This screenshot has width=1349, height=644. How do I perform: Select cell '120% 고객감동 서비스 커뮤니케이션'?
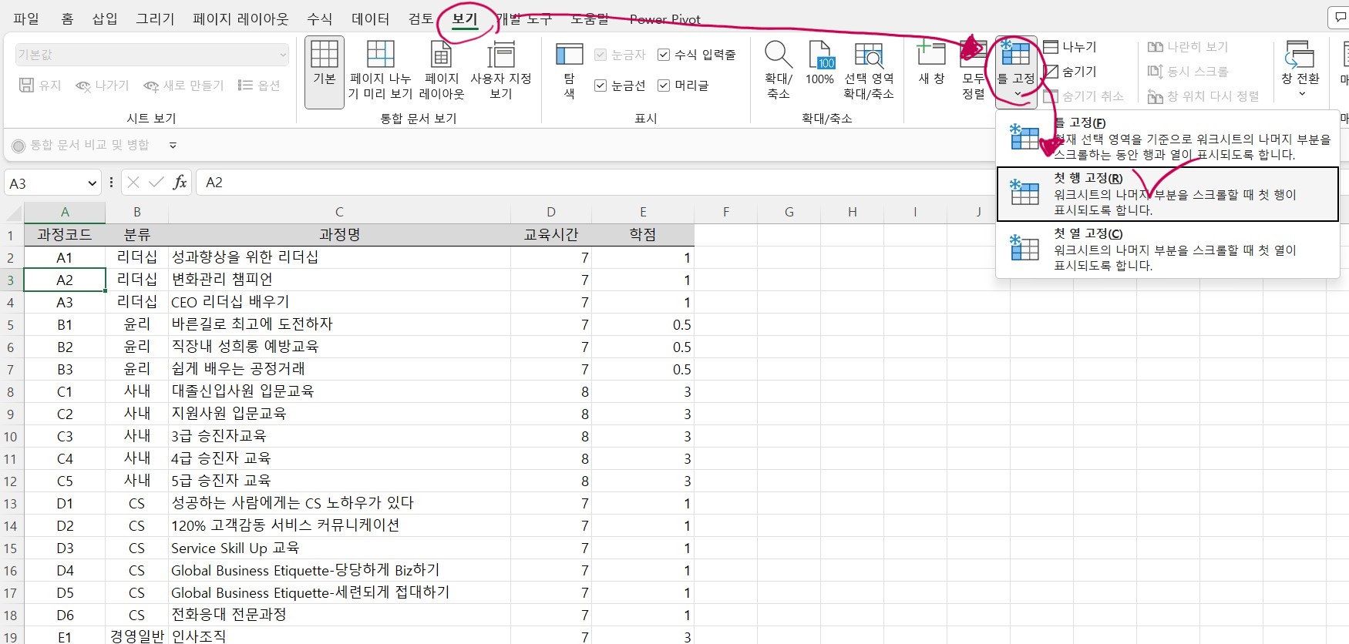339,525
